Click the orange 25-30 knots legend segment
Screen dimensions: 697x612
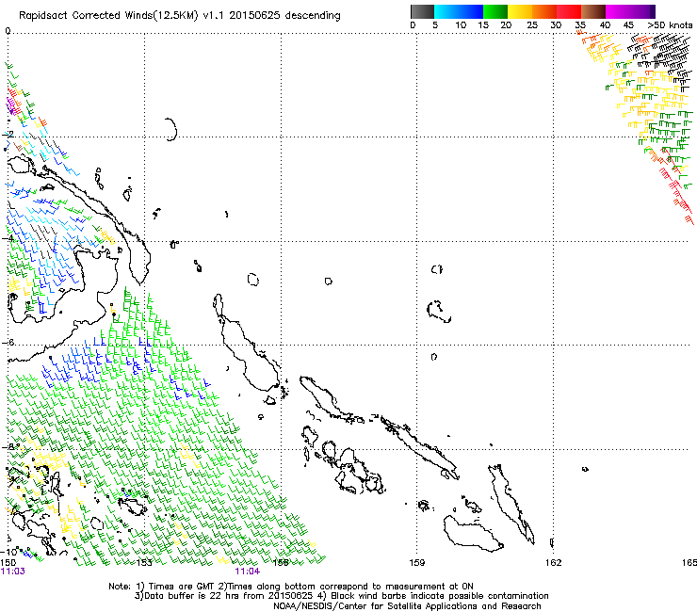click(x=544, y=11)
